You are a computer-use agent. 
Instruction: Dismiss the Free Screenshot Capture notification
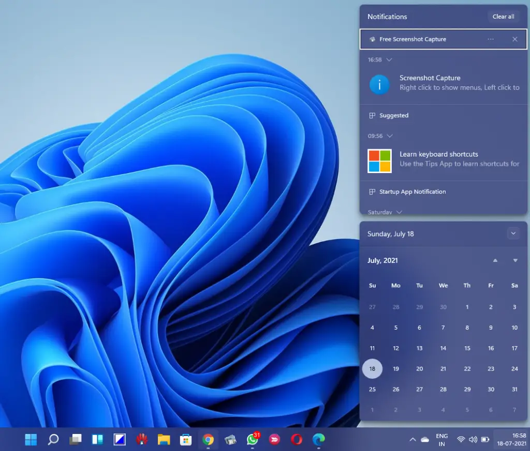515,39
